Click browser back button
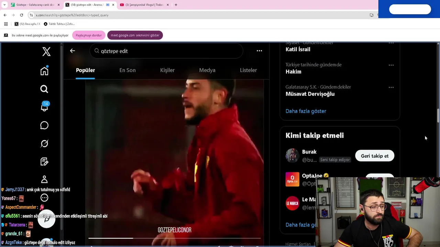This screenshot has height=247, width=440. 5,15
